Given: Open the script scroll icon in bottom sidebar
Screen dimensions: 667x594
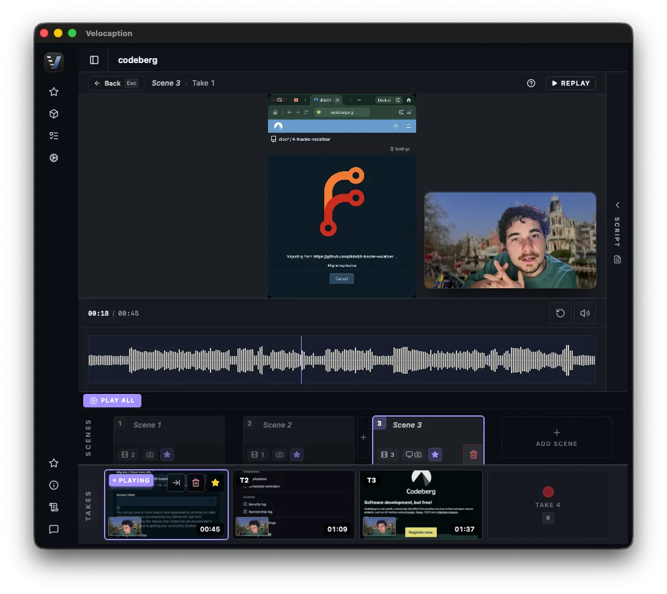Looking at the screenshot, I should pos(54,507).
